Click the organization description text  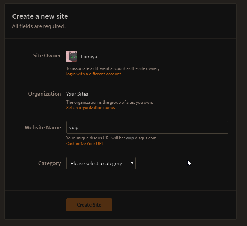pos(109,102)
